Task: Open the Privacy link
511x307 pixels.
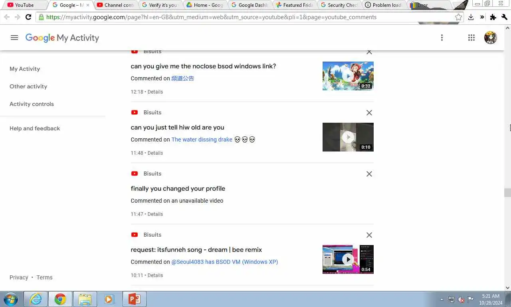Action: [x=19, y=277]
